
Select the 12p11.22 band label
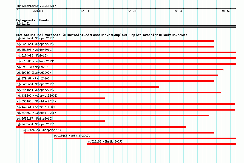tap(23, 23)
